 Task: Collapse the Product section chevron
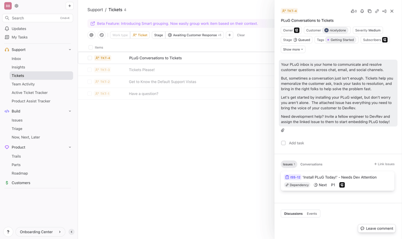click(70, 147)
